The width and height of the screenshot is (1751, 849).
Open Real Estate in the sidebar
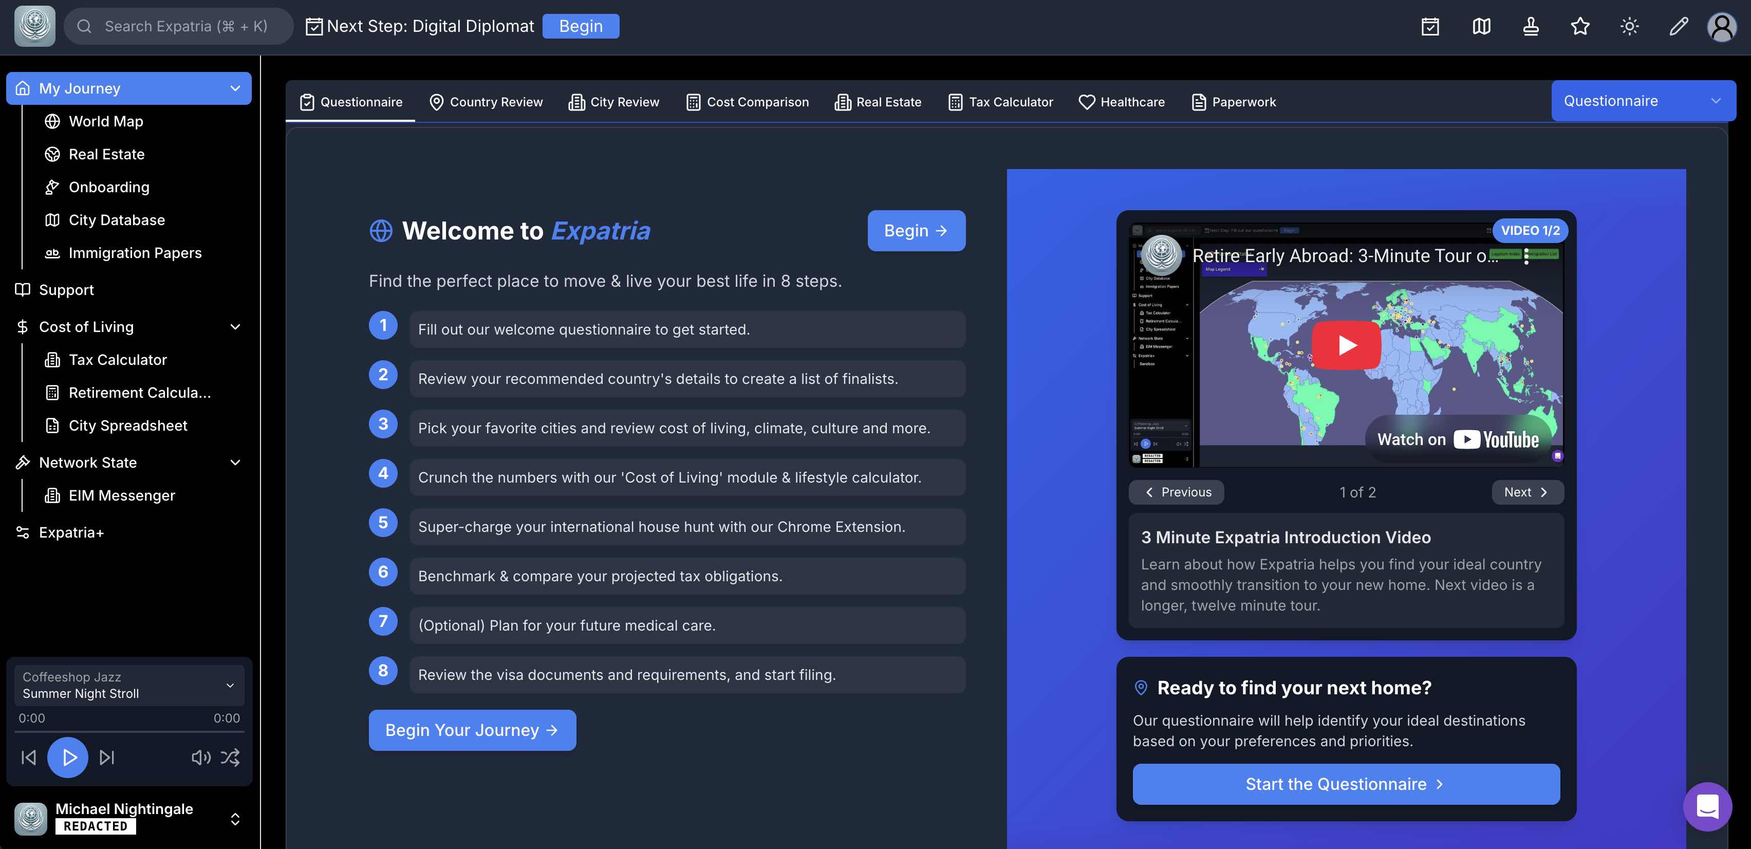click(x=107, y=154)
